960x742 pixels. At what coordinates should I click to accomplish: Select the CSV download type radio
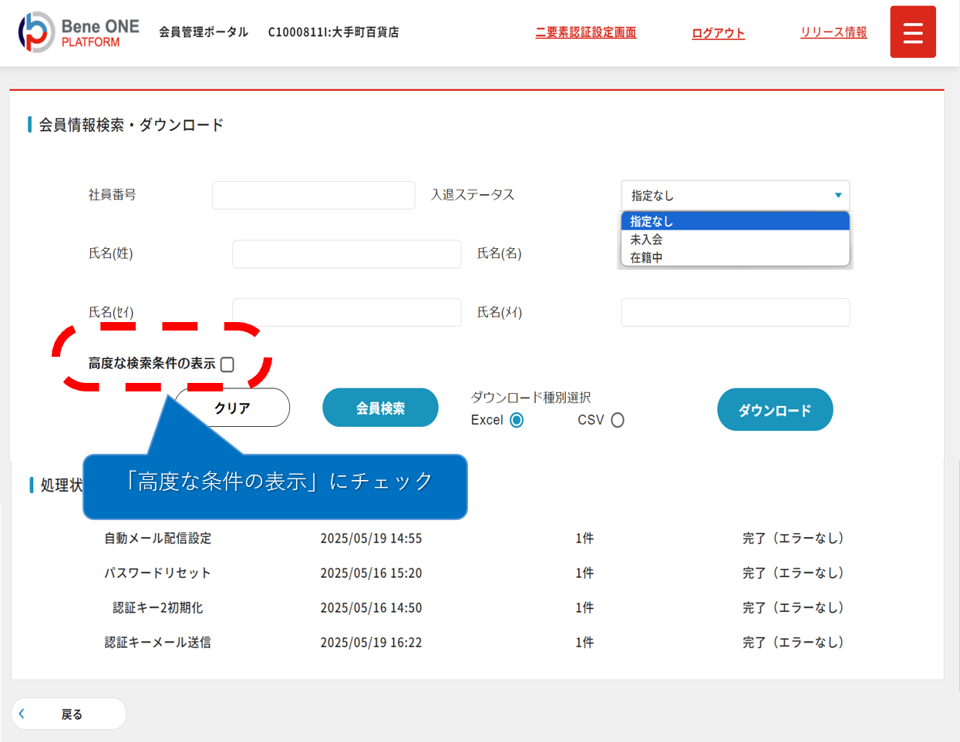pyautogui.click(x=618, y=420)
